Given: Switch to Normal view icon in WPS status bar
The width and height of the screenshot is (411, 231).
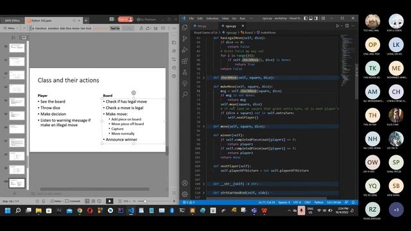Looking at the screenshot, I should [x=87, y=201].
